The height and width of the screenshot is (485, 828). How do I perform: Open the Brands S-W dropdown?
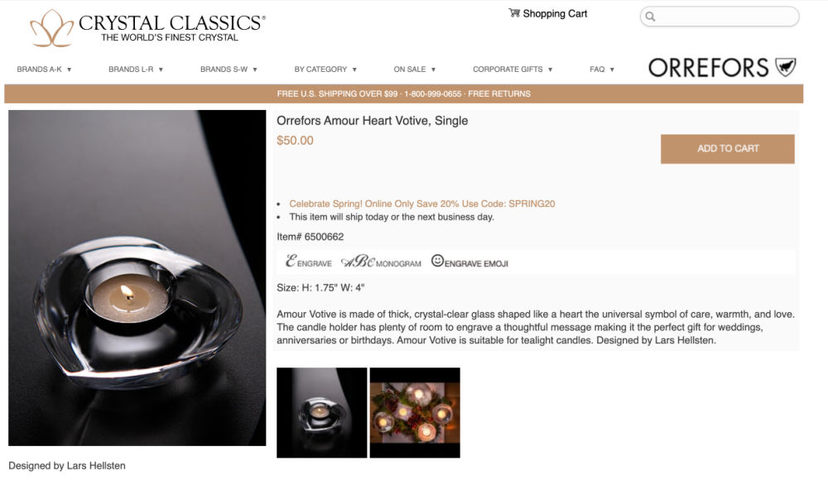(x=229, y=70)
